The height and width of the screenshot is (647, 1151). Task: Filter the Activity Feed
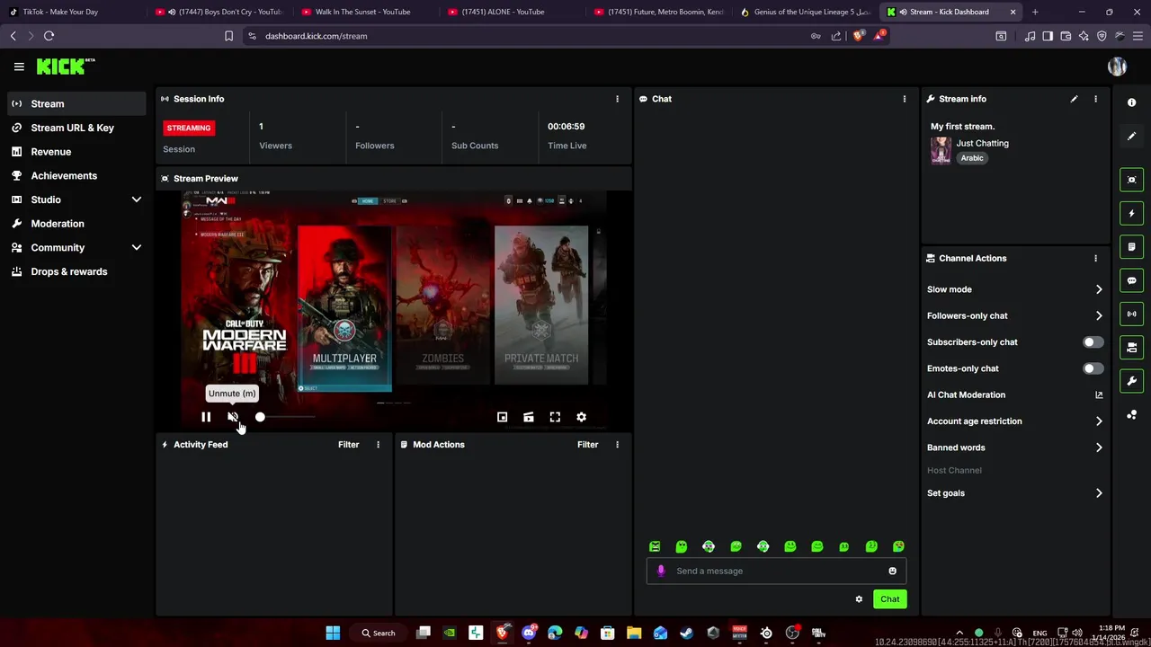348,445
